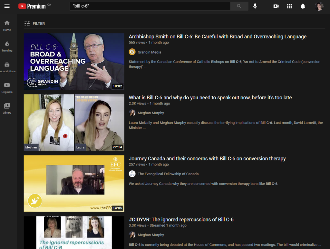Click the search box containing "bill c-6"
Image resolution: width=330 pixels, height=249 pixels.
[x=150, y=6]
